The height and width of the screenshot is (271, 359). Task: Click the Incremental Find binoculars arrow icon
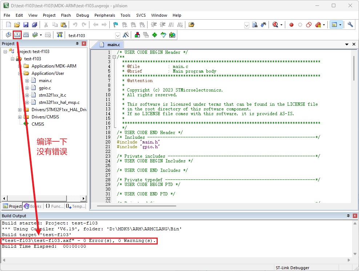pos(263,25)
